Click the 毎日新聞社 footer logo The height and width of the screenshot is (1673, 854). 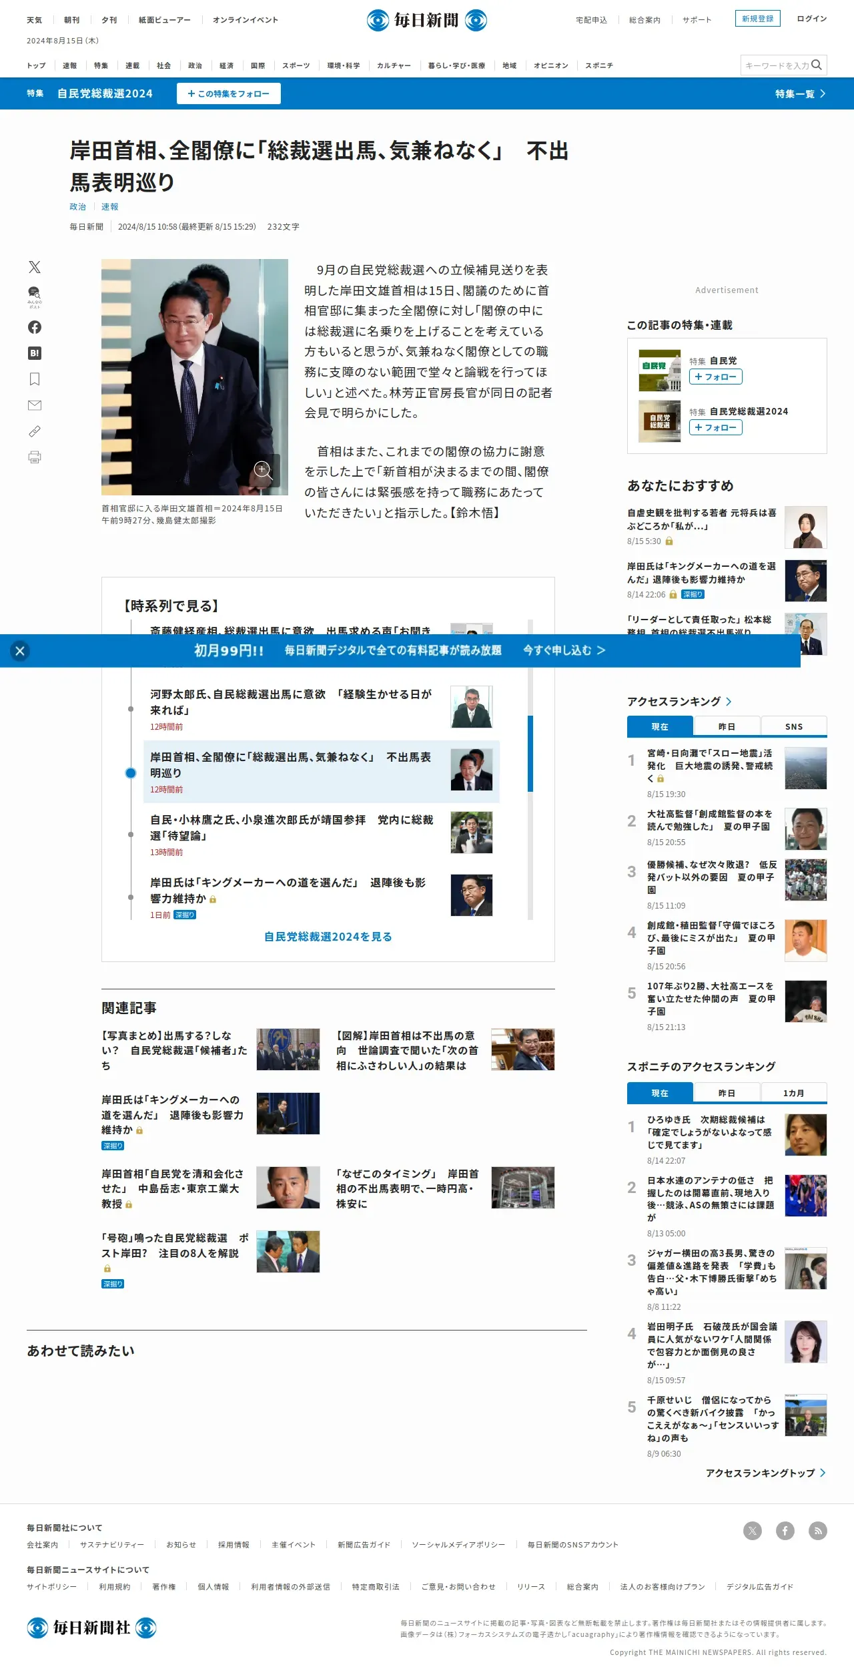pyautogui.click(x=92, y=1628)
